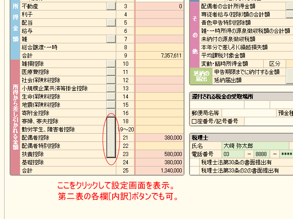
Task: Open the 小規模企業共済等掛金控除 settings button
Action: (x=111, y=88)
